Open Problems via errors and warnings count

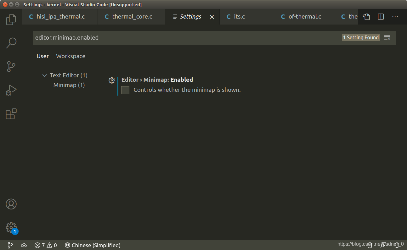[46, 245]
